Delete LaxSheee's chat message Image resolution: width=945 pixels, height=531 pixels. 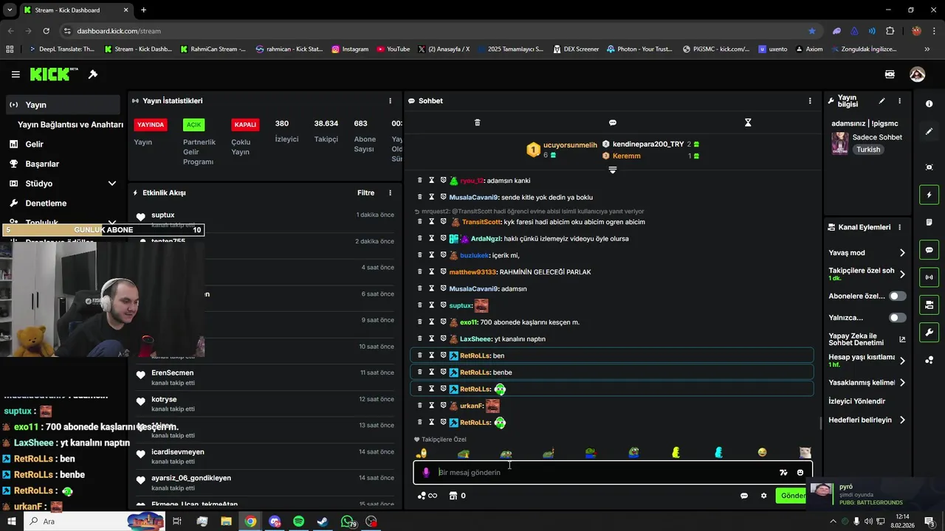(420, 339)
